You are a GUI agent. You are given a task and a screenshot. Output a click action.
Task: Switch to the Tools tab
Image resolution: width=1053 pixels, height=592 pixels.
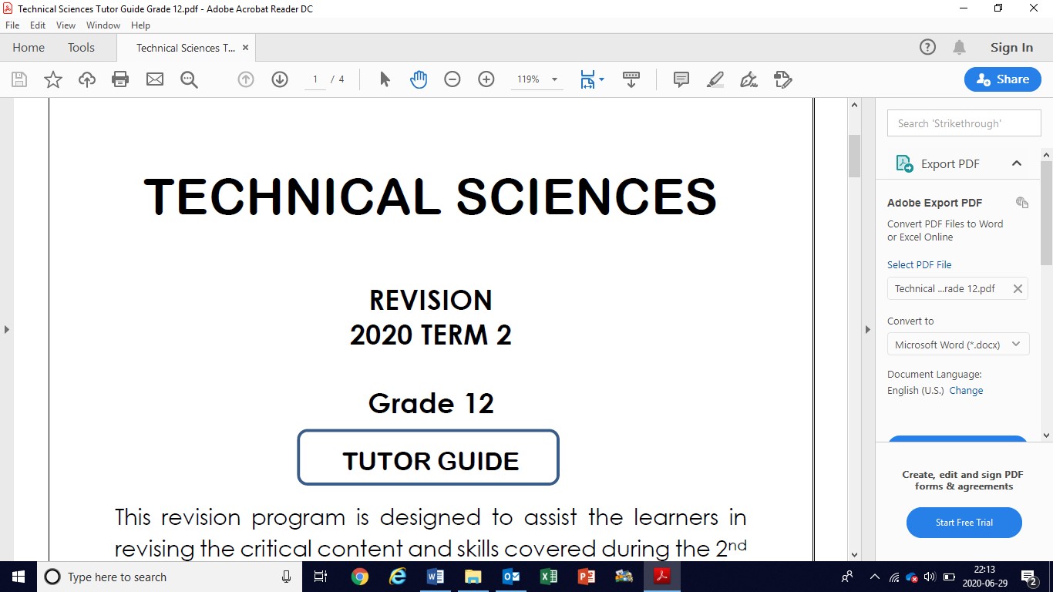point(81,48)
